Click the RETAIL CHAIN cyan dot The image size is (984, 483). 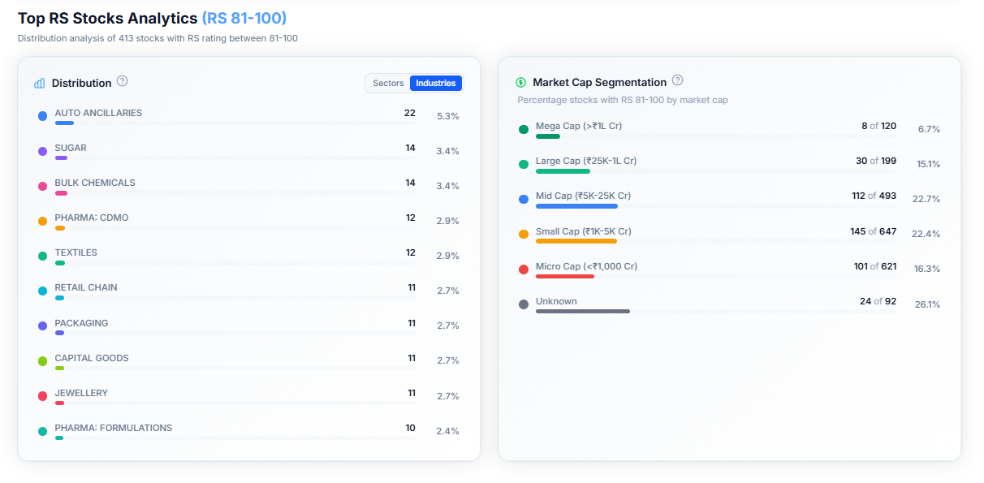click(x=43, y=291)
